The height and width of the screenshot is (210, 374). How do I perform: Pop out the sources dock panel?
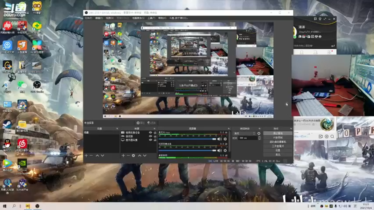tap(155, 129)
